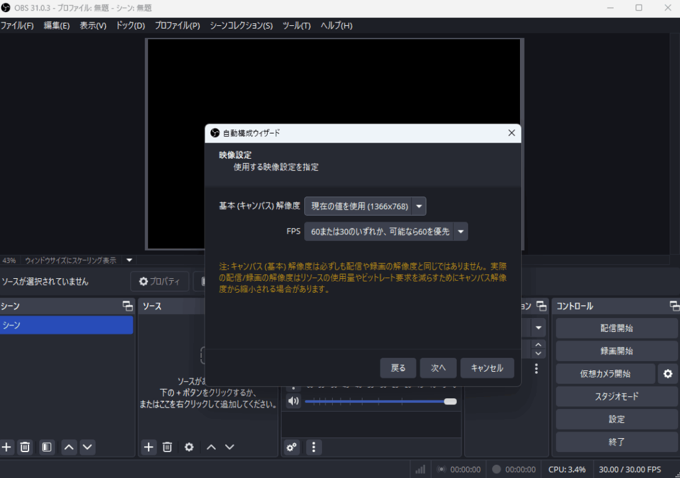Move the selected source up
Image resolution: width=680 pixels, height=478 pixels.
[x=211, y=447]
